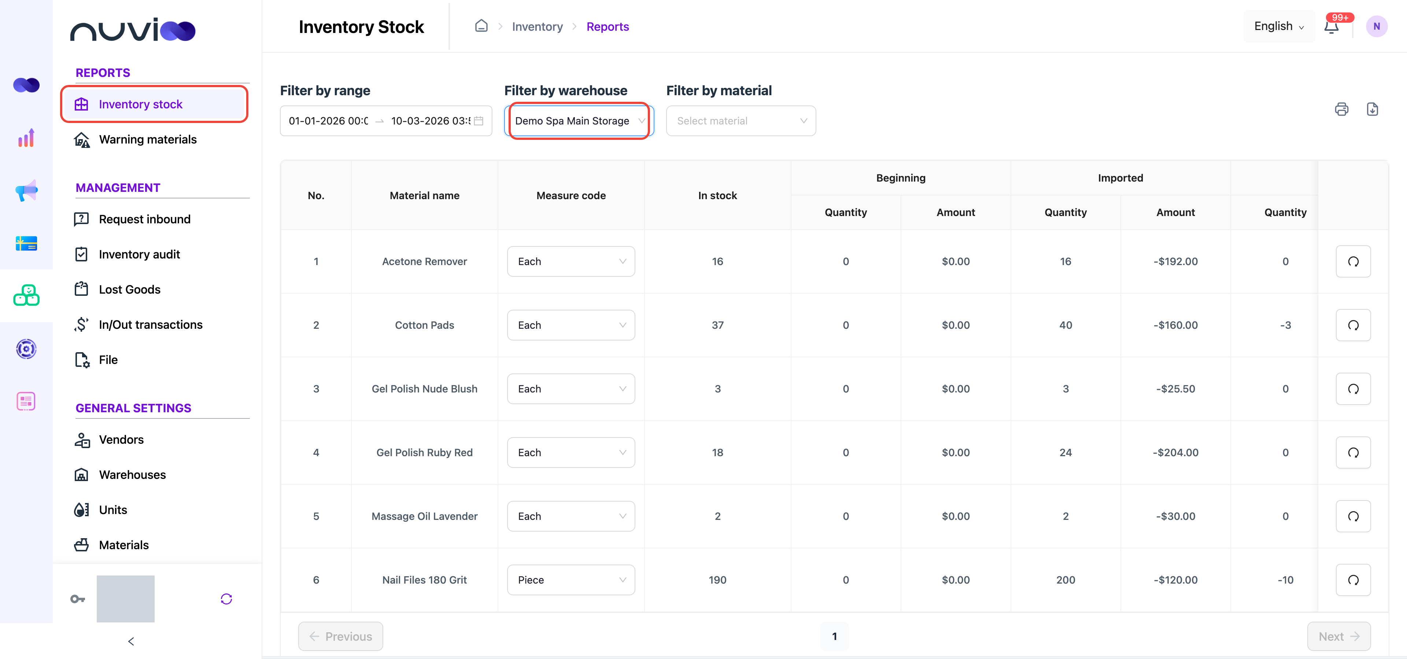Click refresh button for Cotton Pads row
Screen dimensions: 1407x659
pyautogui.click(x=1353, y=325)
